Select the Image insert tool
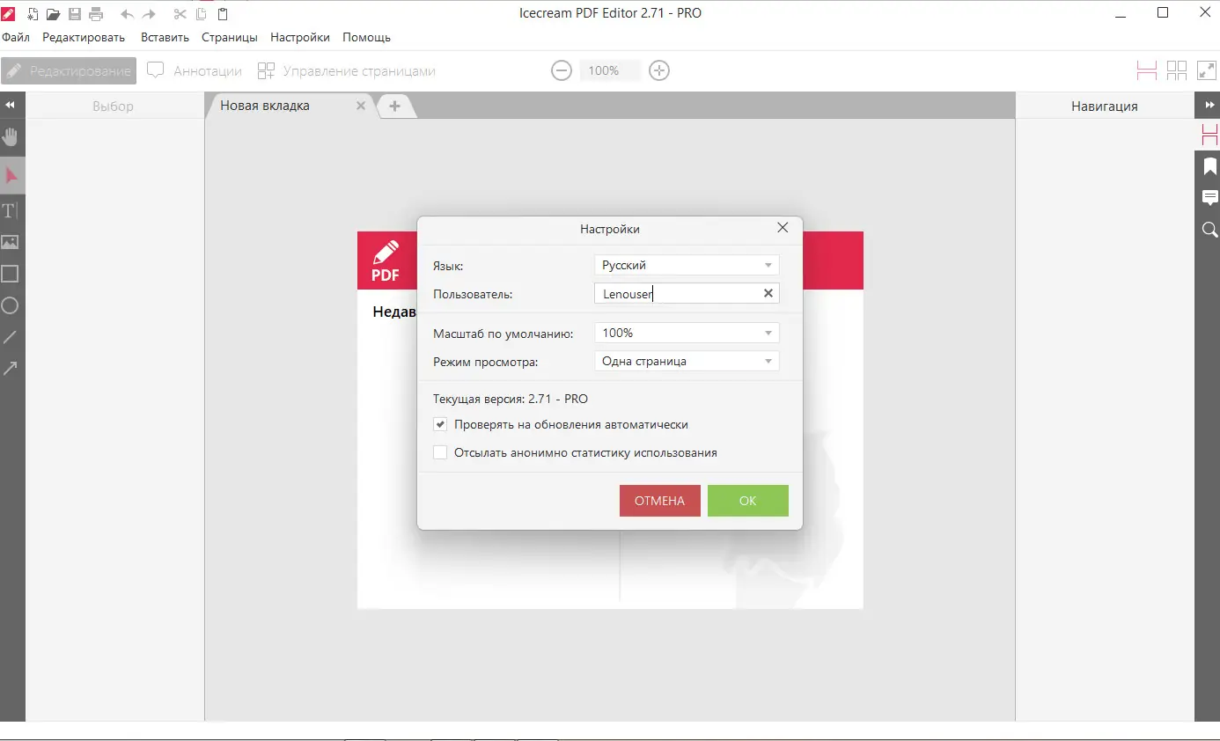The width and height of the screenshot is (1220, 741). click(11, 242)
